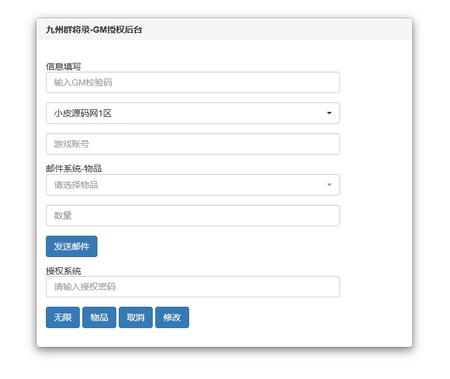Click the caret icon of 请选择物品 selector
Image resolution: width=450 pixels, height=379 pixels.
(329, 185)
